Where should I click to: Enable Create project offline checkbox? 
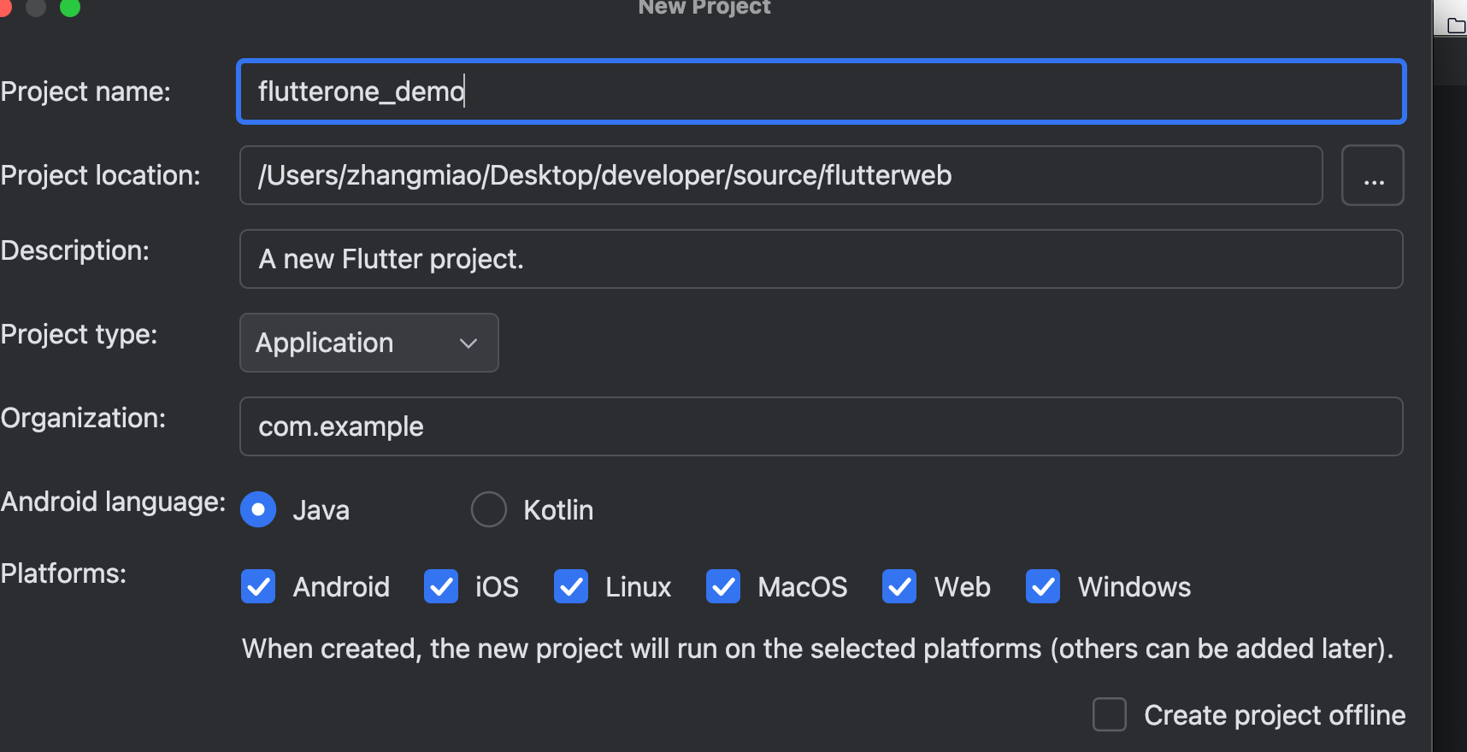pyautogui.click(x=1110, y=714)
